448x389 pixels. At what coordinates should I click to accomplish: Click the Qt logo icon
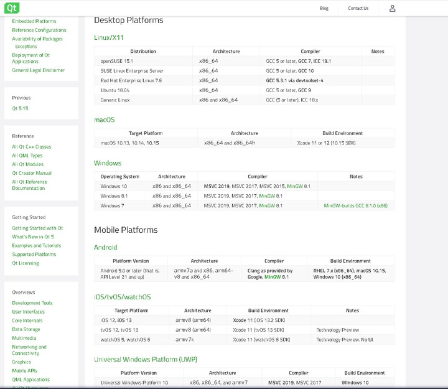12,8
